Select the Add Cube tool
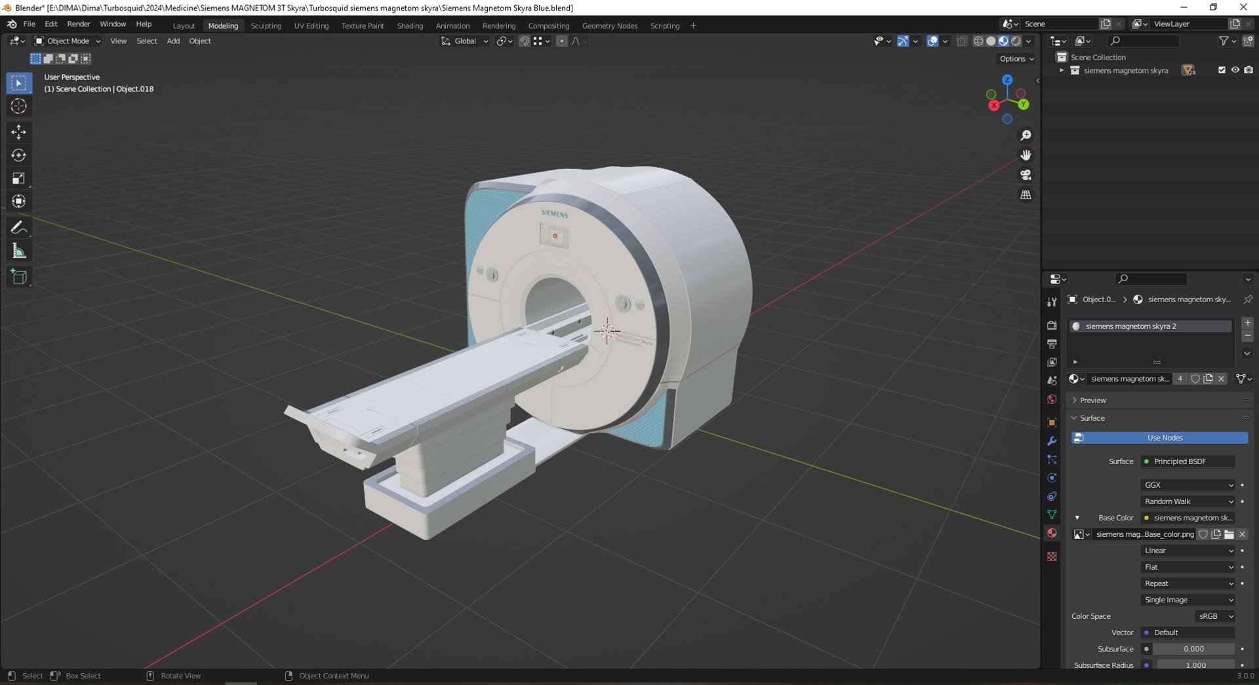Image resolution: width=1259 pixels, height=685 pixels. (x=18, y=277)
